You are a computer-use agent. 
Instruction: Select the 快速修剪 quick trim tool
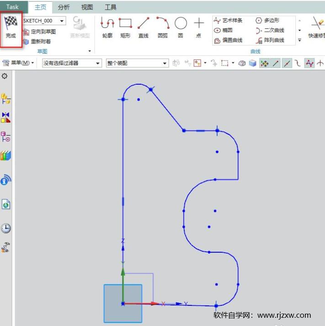pyautogui.click(x=317, y=27)
